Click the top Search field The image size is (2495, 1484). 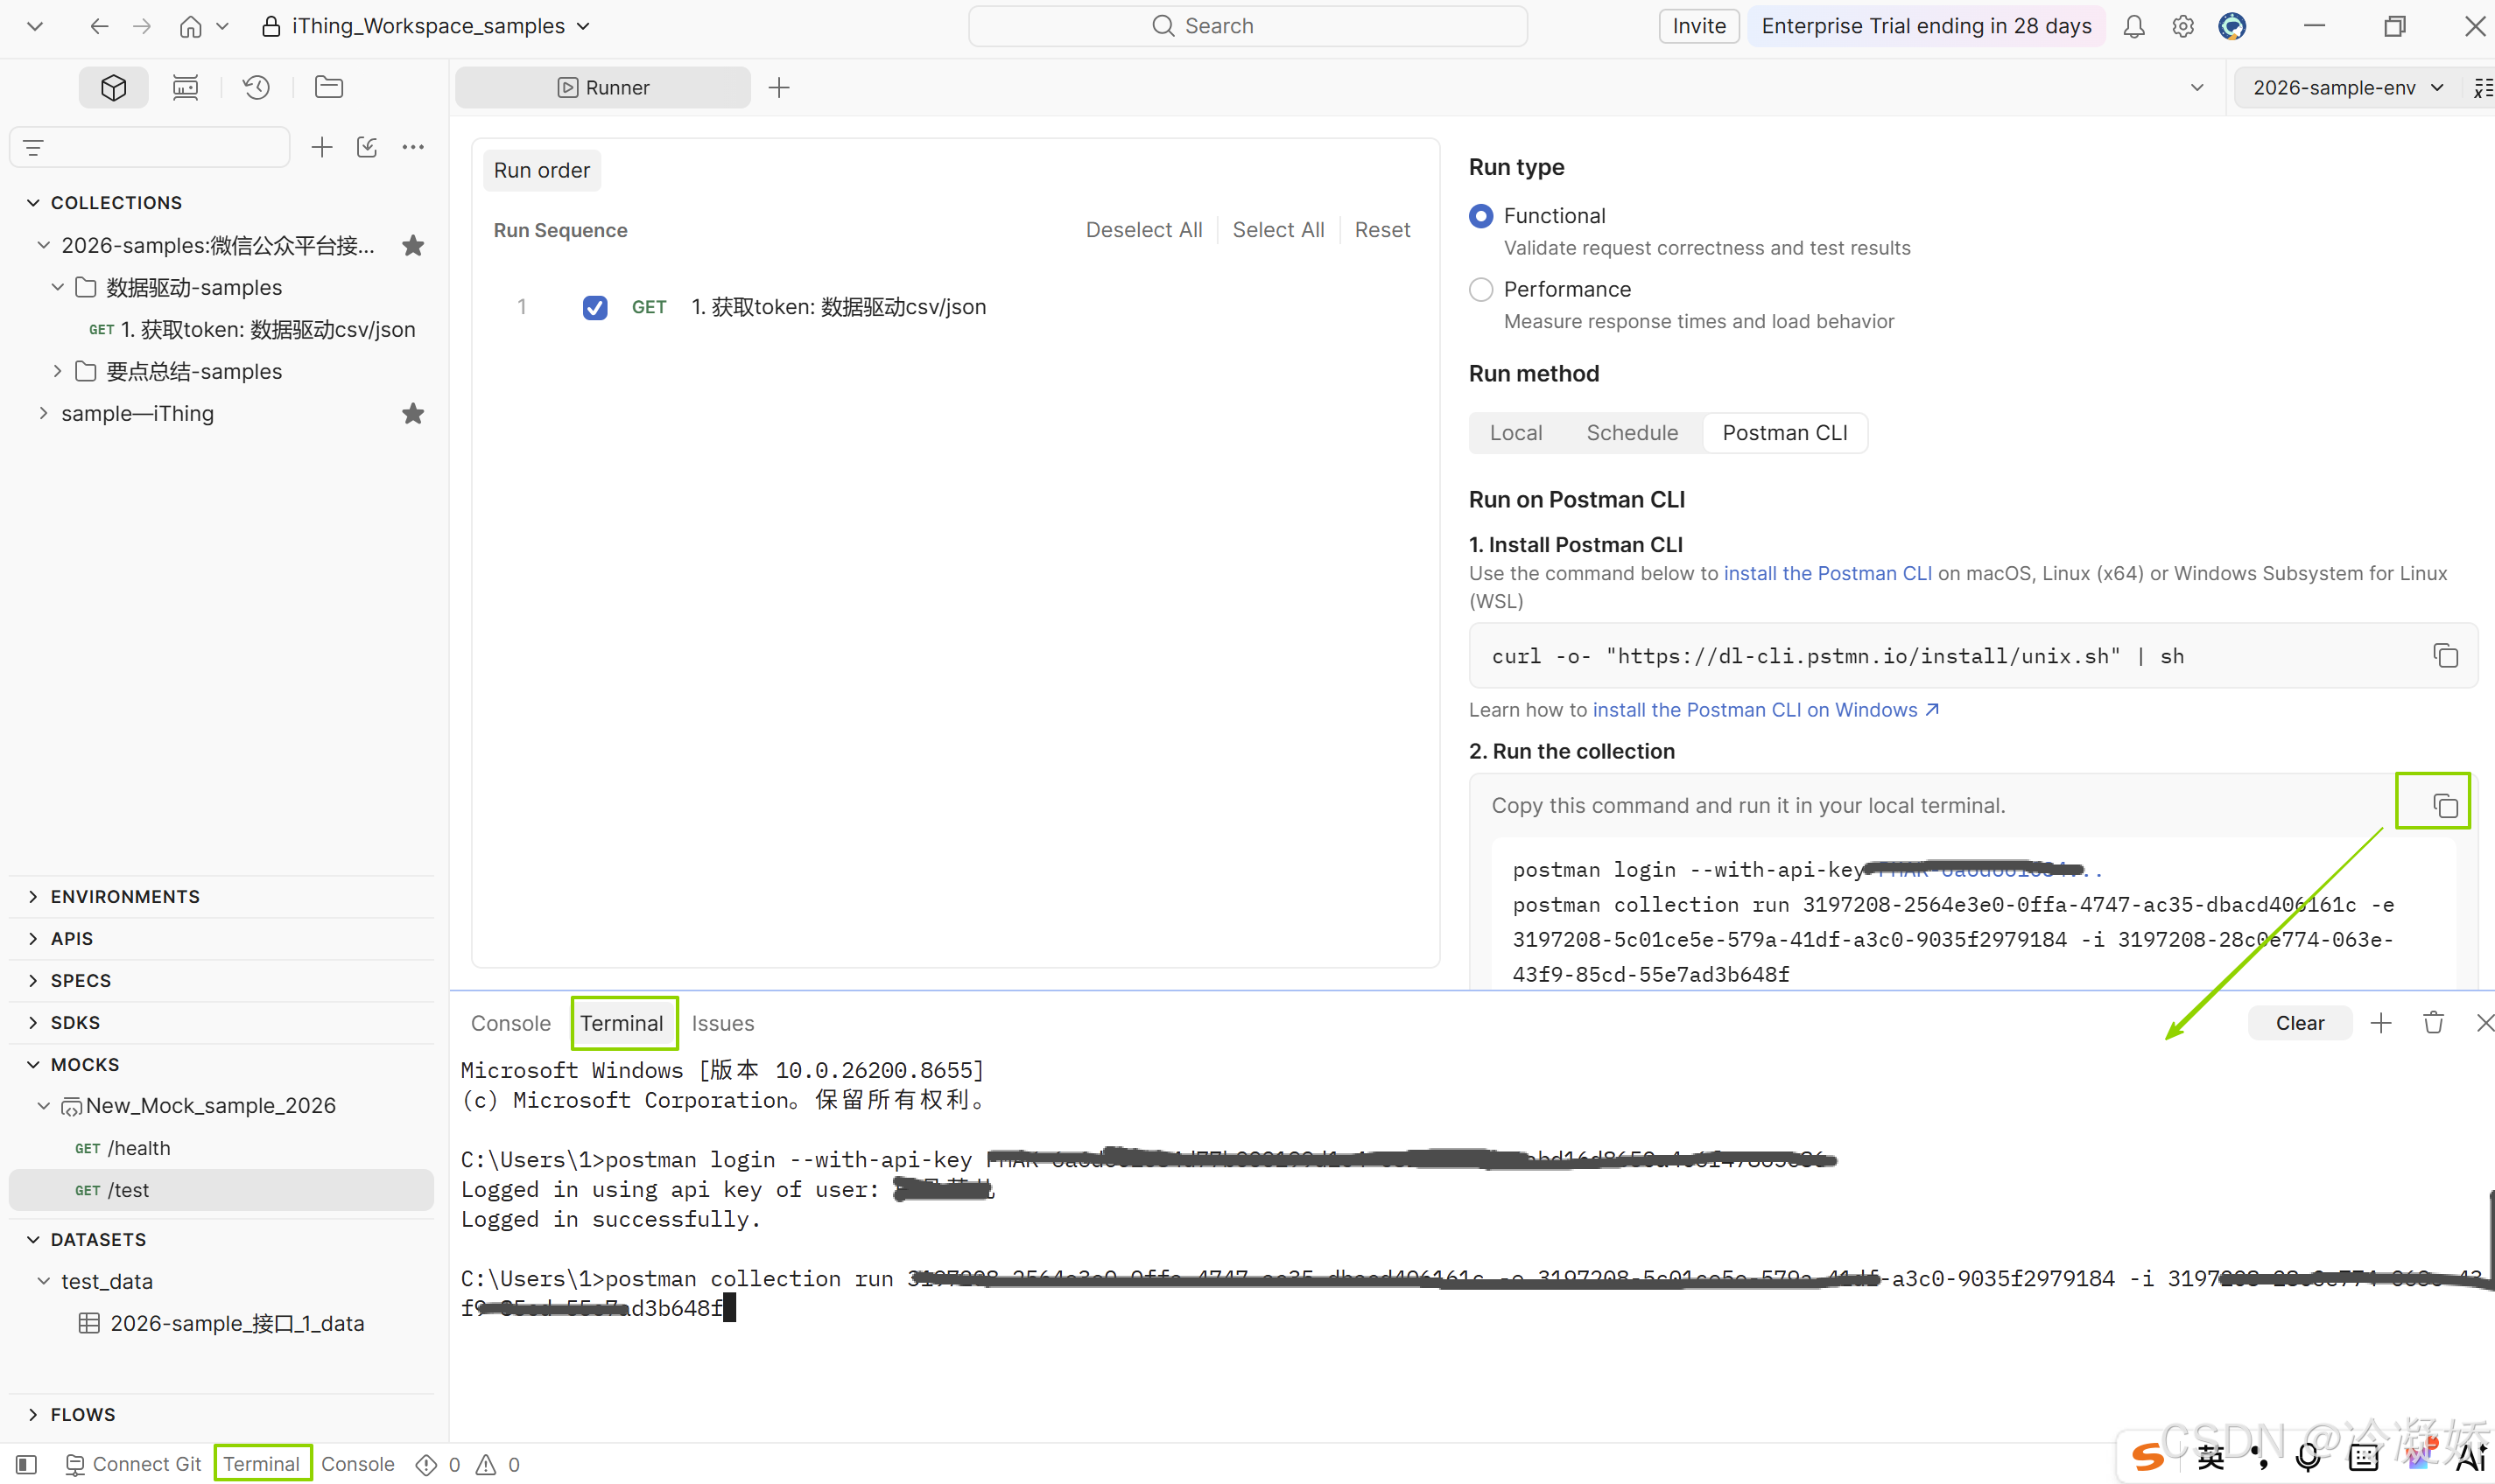coord(1247,26)
